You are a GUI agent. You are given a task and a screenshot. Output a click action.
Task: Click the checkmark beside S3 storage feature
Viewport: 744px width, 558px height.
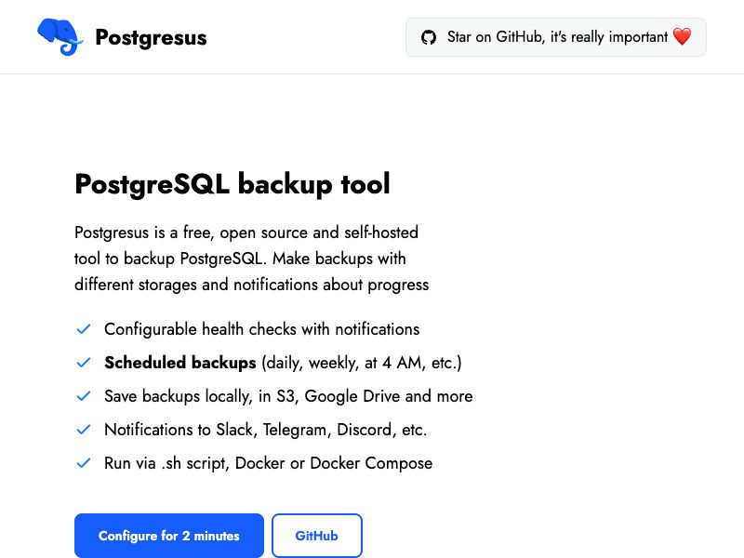[x=83, y=396]
